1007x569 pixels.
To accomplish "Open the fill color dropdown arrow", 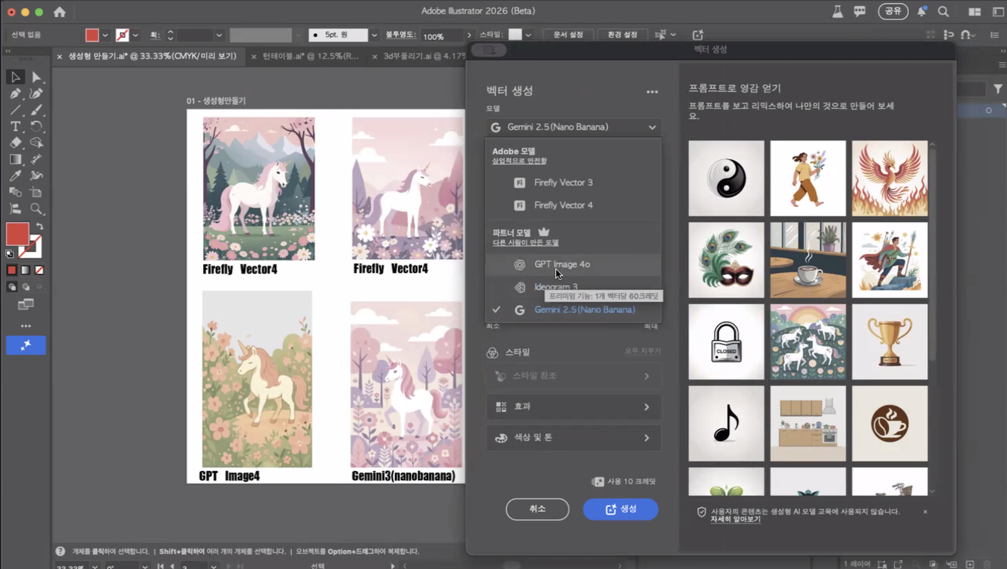I will (x=105, y=35).
